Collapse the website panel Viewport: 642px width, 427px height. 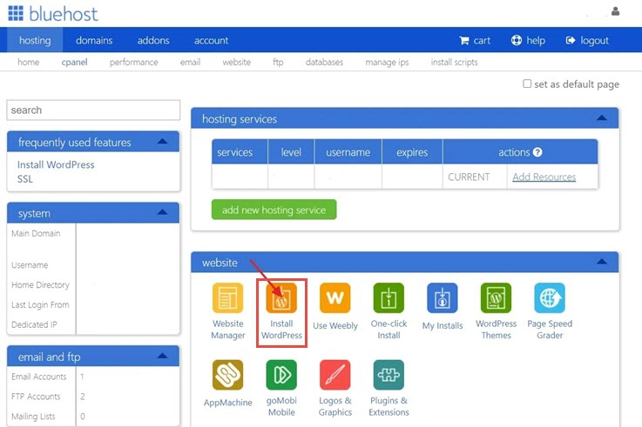click(x=601, y=262)
